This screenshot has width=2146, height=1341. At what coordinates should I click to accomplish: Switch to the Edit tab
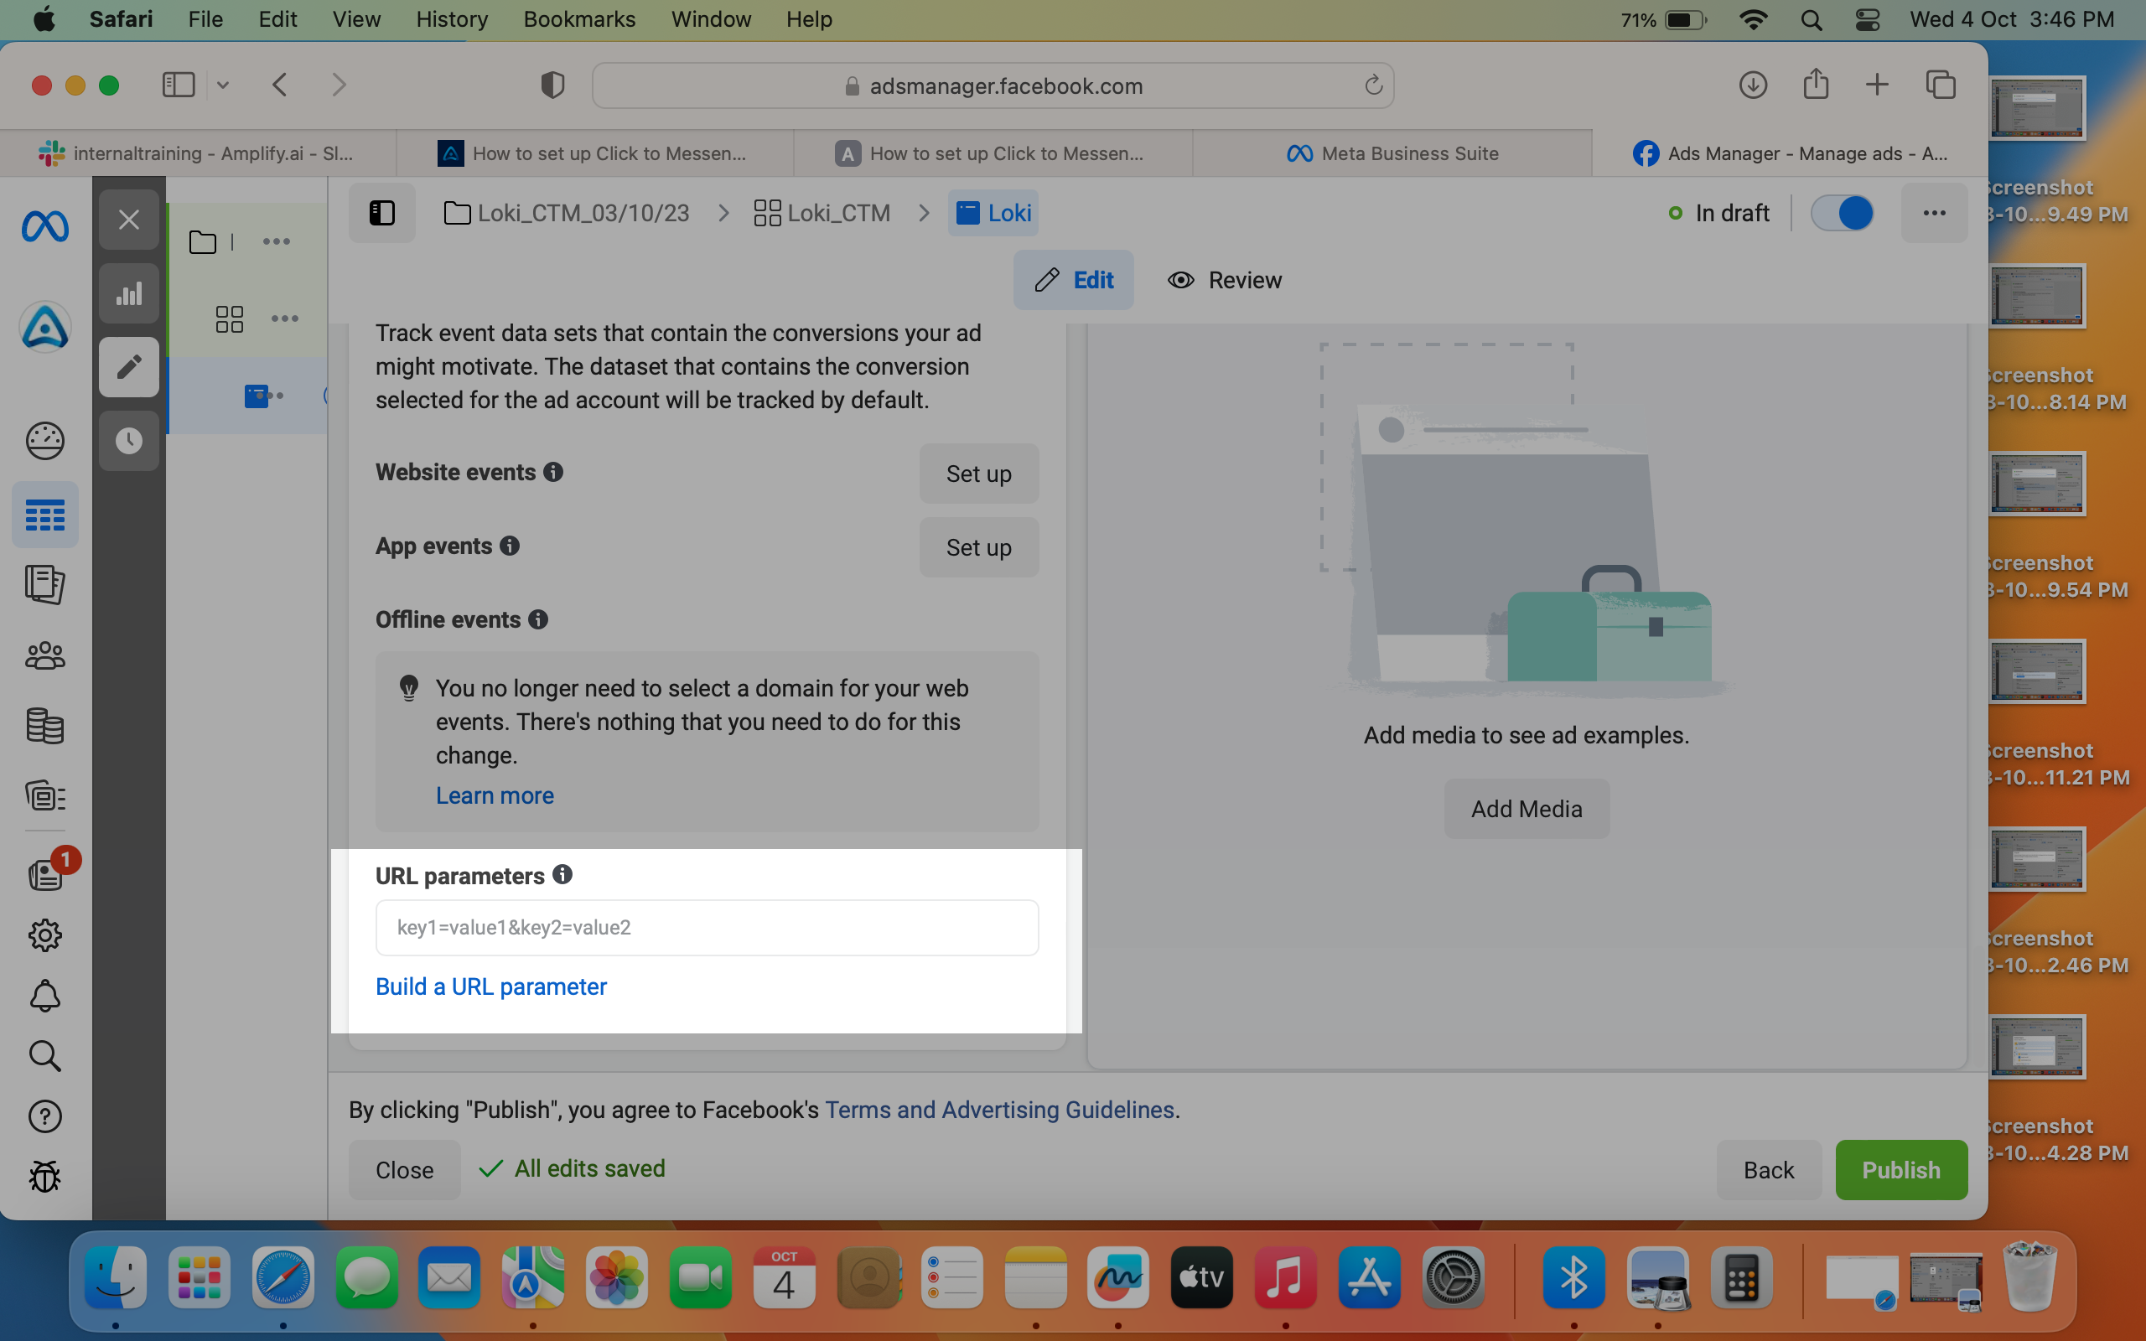coord(1073,280)
